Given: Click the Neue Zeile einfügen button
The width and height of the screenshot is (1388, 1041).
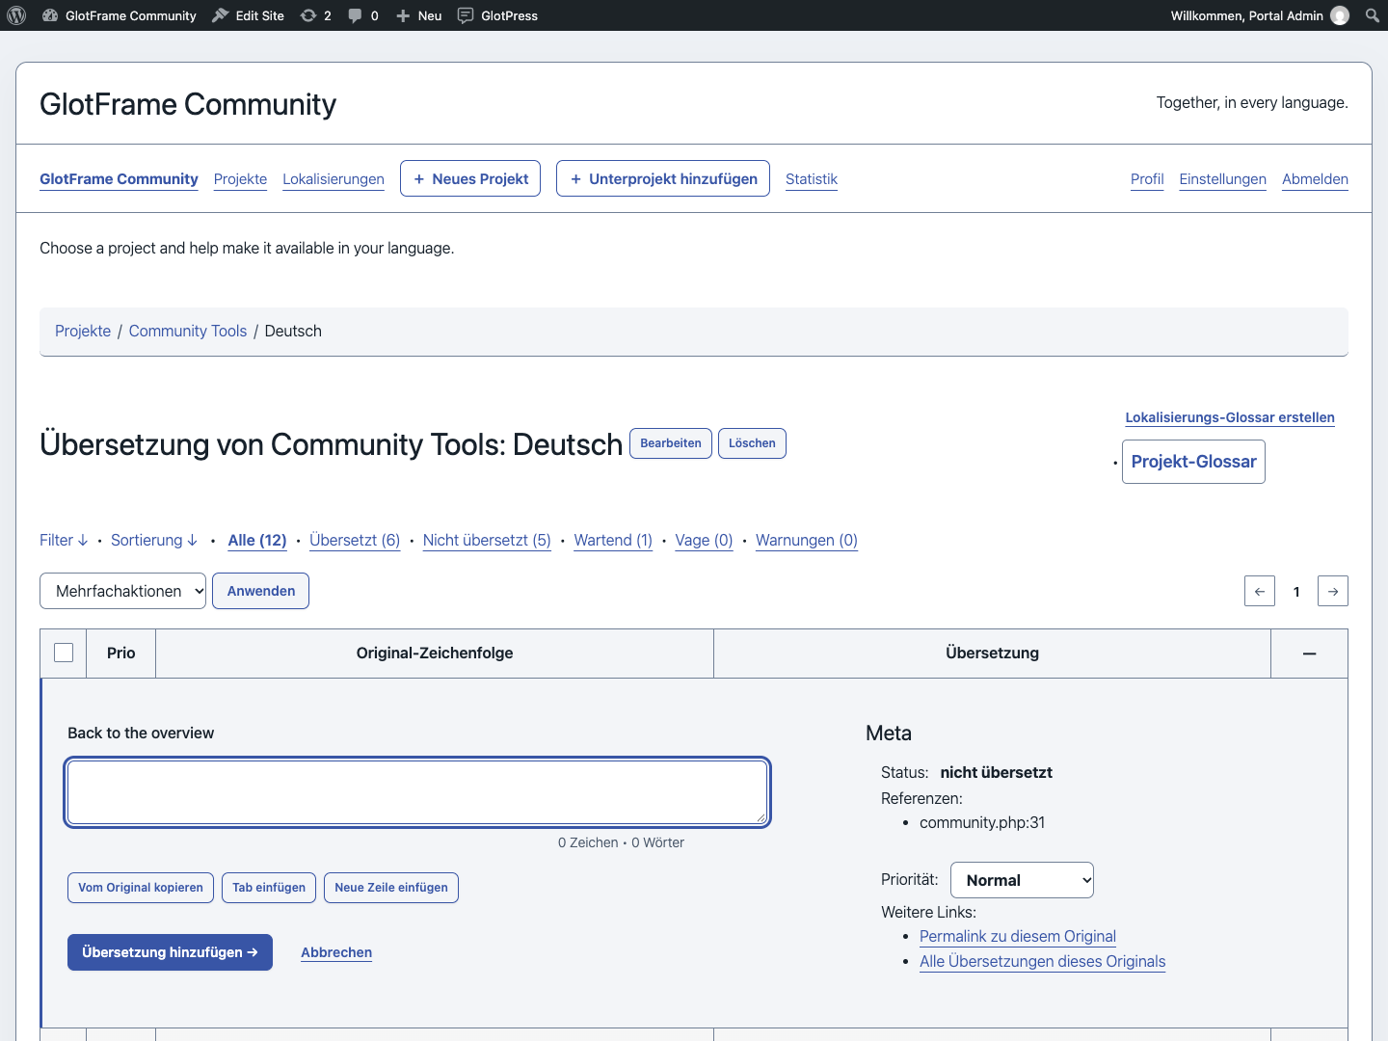Looking at the screenshot, I should 391,888.
